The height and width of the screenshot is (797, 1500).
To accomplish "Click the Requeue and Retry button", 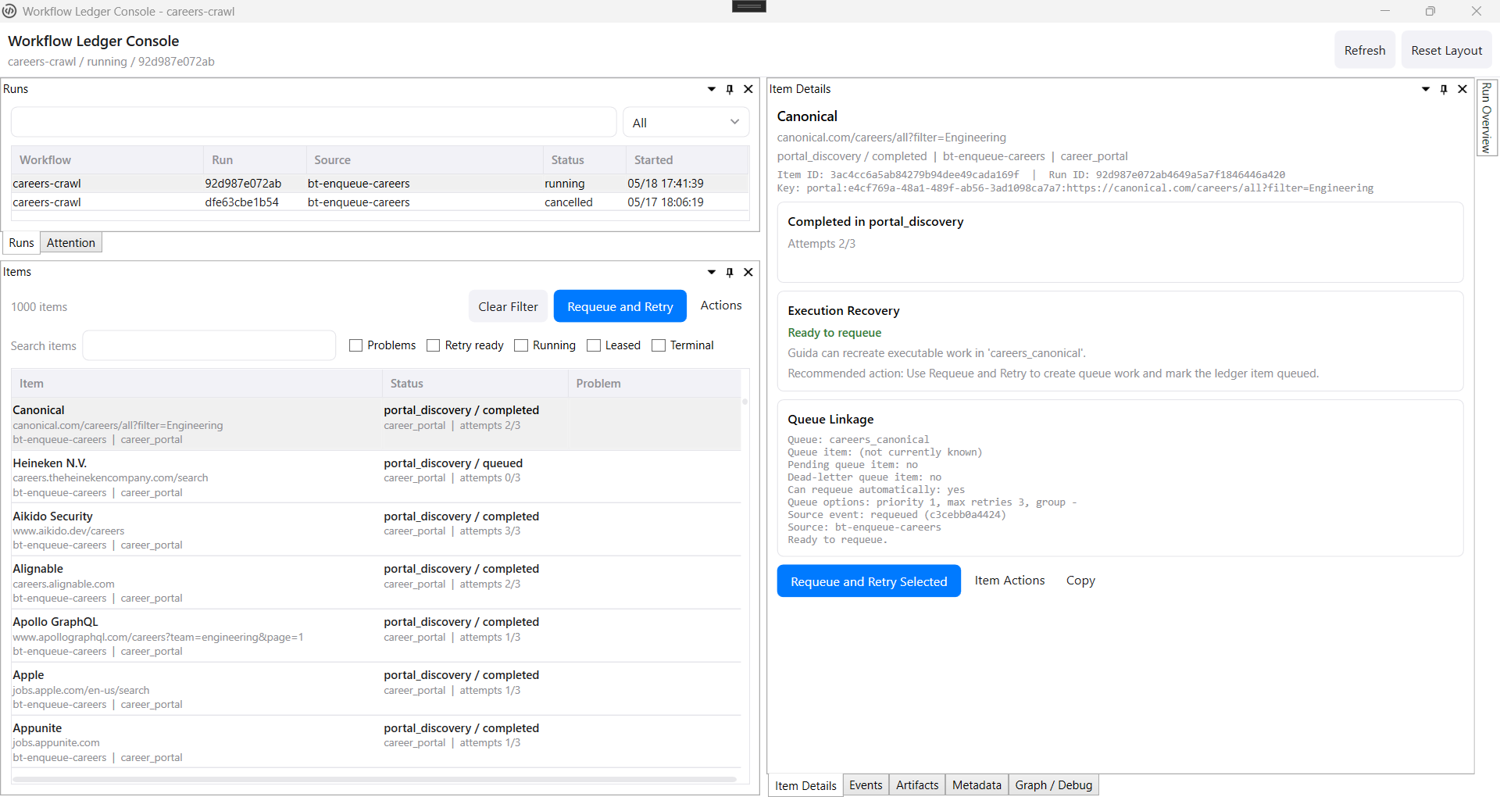I will point(620,306).
